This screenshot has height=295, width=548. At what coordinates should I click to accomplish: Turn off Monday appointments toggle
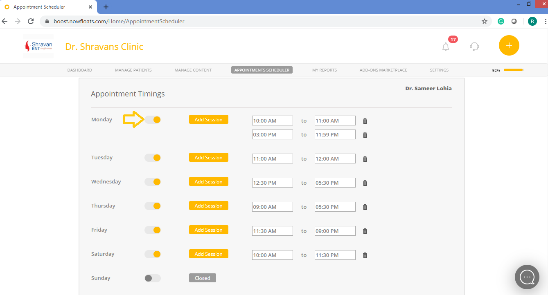(x=153, y=120)
